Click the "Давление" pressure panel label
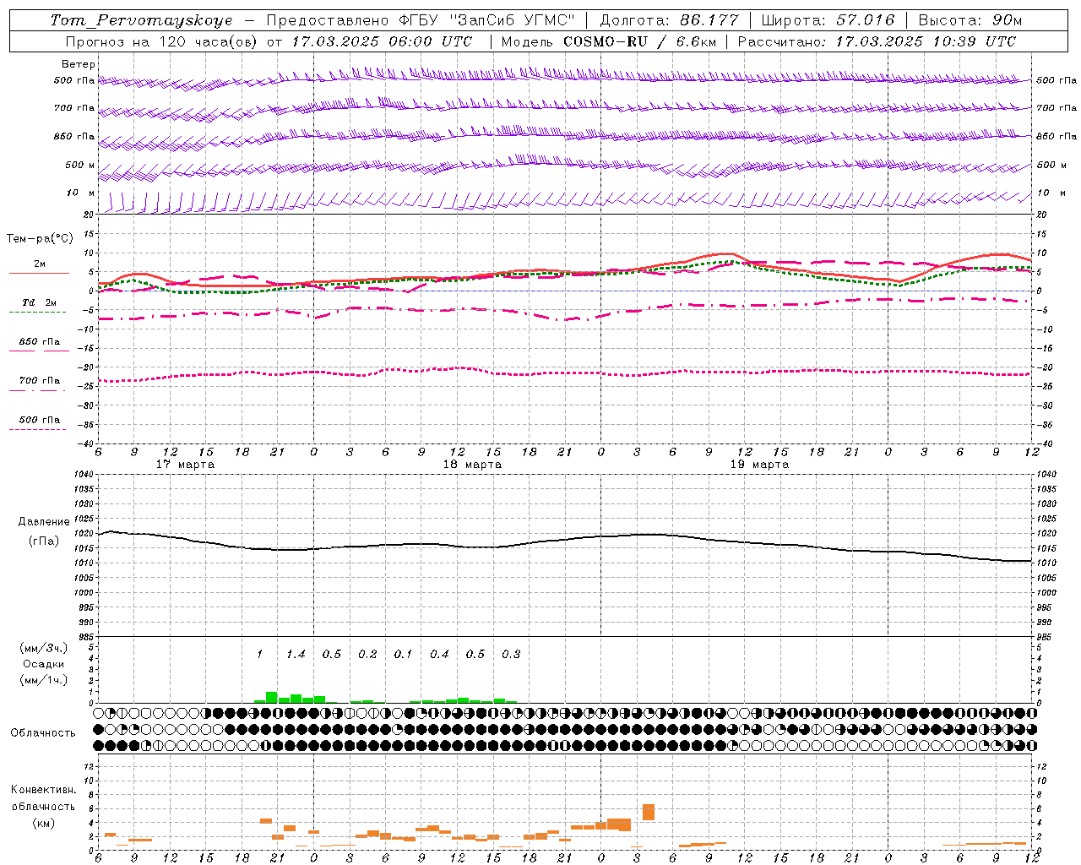Screen dimensions: 1081x865 pos(44,522)
